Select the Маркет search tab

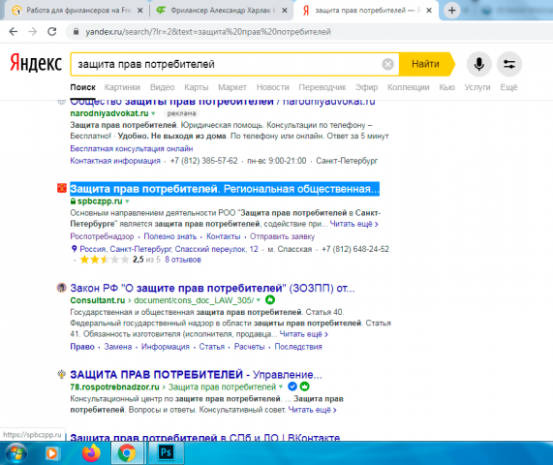tap(232, 87)
